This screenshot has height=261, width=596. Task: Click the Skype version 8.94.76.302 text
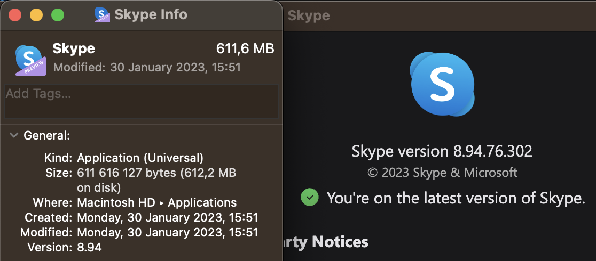(x=442, y=151)
